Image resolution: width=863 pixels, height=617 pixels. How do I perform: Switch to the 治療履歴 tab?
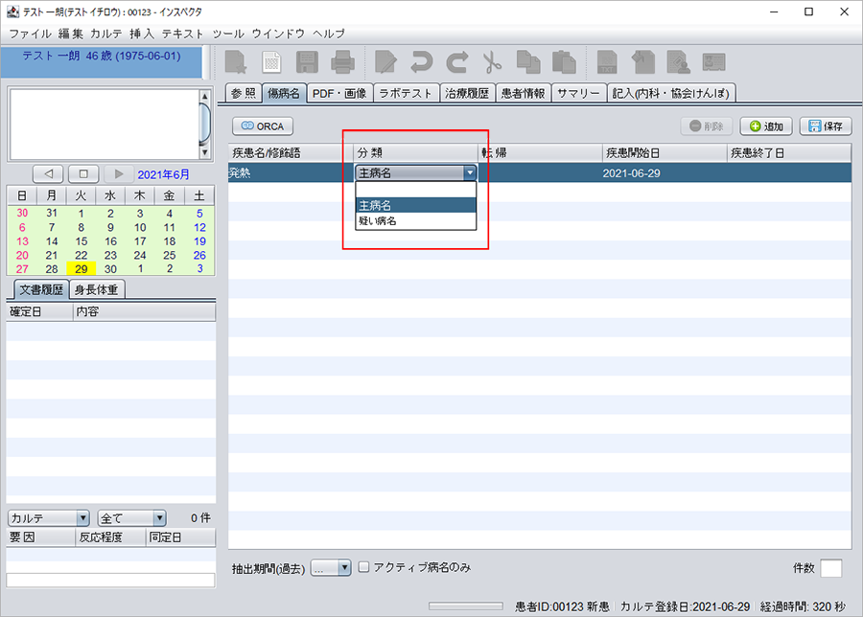pyautogui.click(x=468, y=93)
